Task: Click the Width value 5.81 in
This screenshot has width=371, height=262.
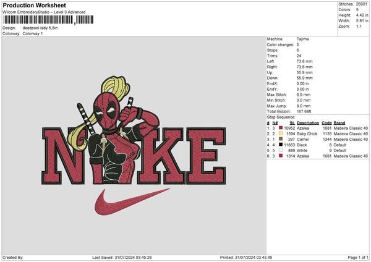Action: click(362, 21)
